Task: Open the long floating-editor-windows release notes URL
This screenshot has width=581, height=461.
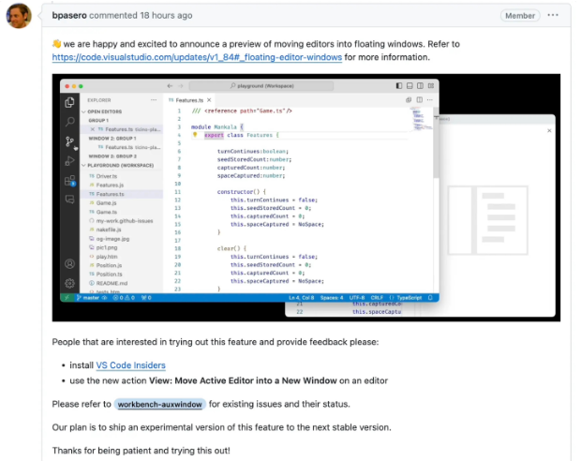Action: click(197, 57)
